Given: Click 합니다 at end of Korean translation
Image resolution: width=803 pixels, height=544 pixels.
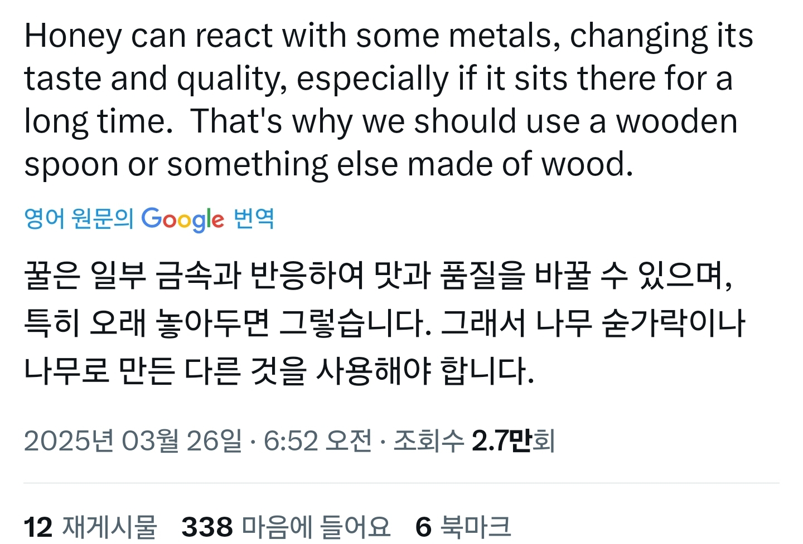Looking at the screenshot, I should click(x=487, y=371).
